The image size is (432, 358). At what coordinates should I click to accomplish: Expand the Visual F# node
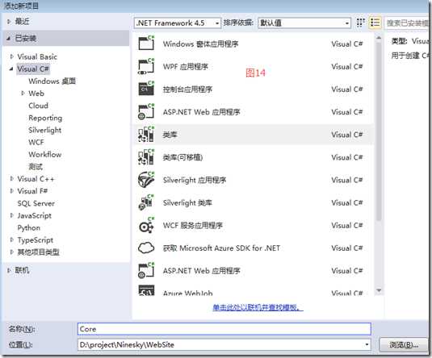(11, 191)
